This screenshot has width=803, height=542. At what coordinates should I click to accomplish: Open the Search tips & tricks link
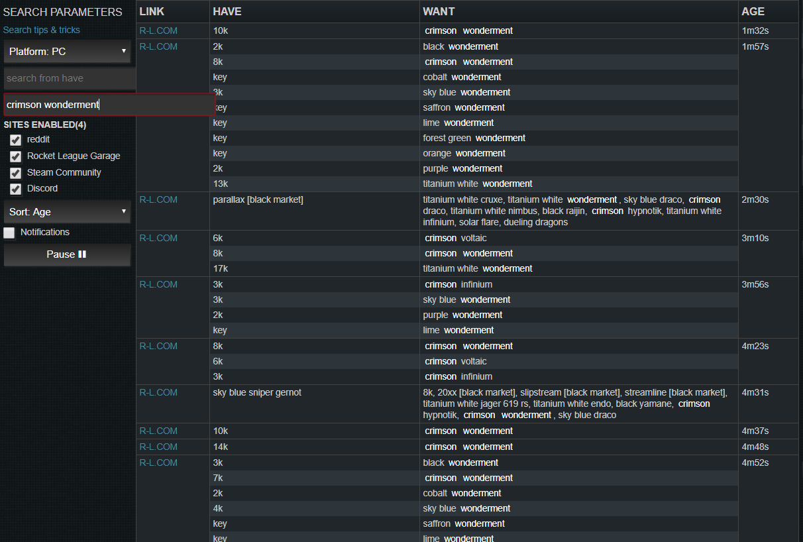coord(41,30)
